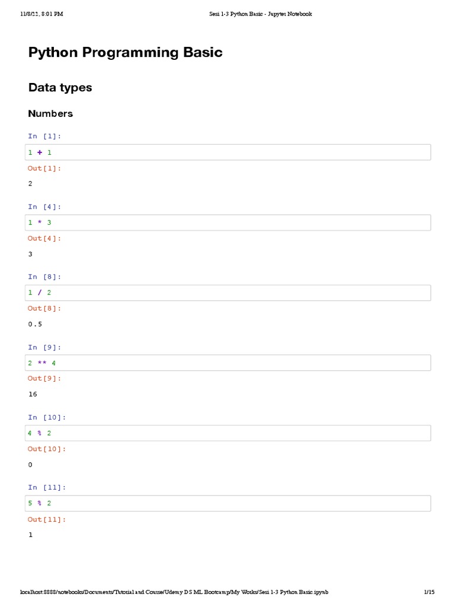Click the code cell containing 1 + 1

(229, 152)
